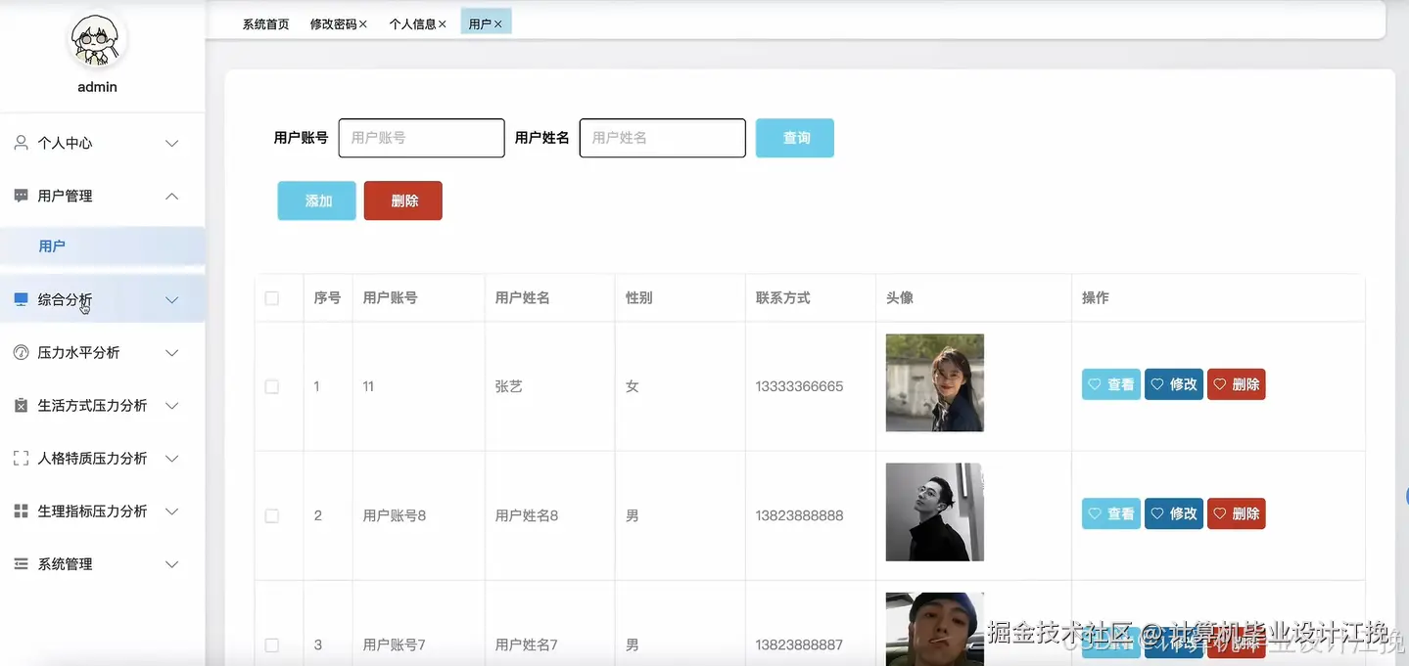Open avatar photo of 张艺
1409x666 pixels.
935,382
